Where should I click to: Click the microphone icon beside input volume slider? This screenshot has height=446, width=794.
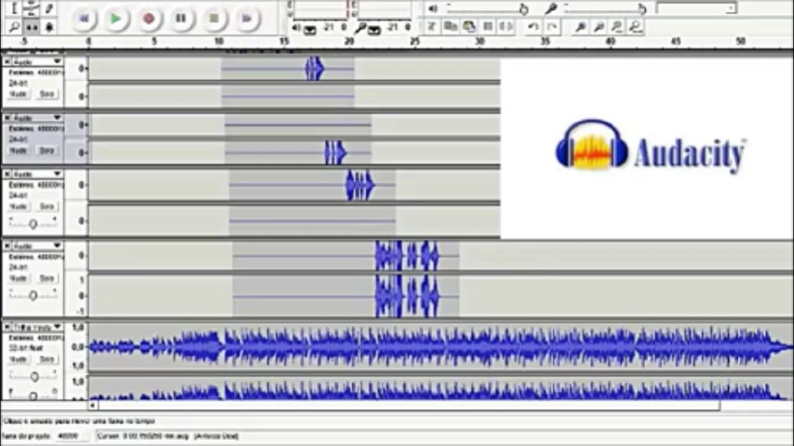point(550,8)
